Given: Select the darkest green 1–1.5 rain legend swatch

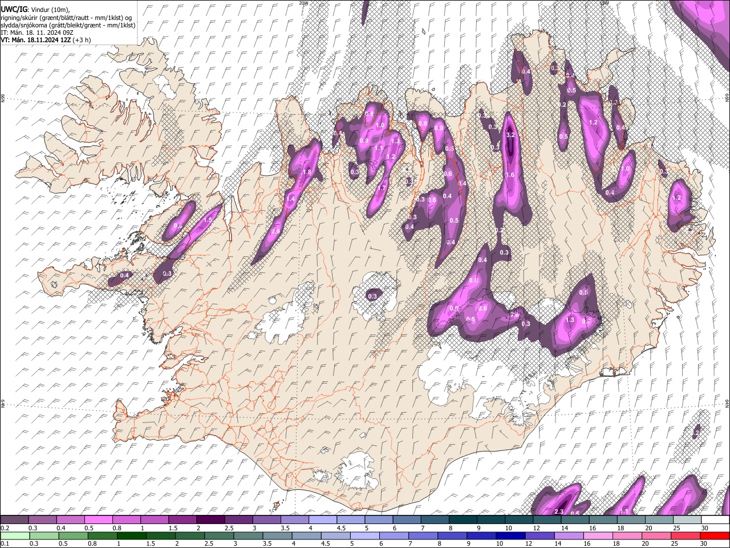Looking at the screenshot, I should tap(131, 535).
